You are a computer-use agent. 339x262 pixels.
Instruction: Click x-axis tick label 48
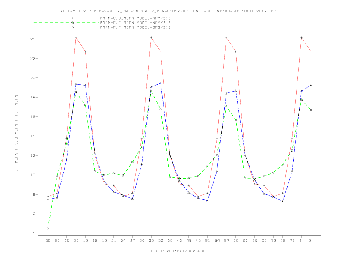[x=198, y=241]
